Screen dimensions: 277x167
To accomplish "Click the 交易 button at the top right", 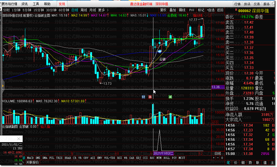I will click(x=257, y=4).
